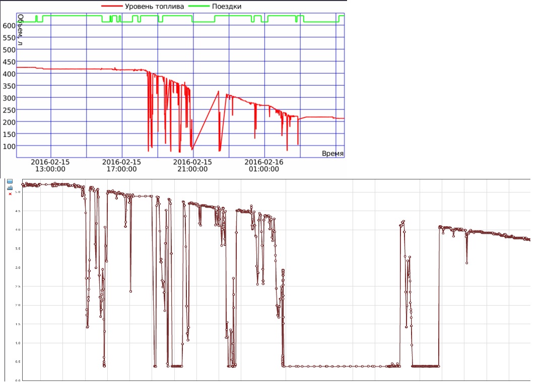Select the 2016-02-16 01:00:00 time label
Screen dimensions: 544x385
264,165
